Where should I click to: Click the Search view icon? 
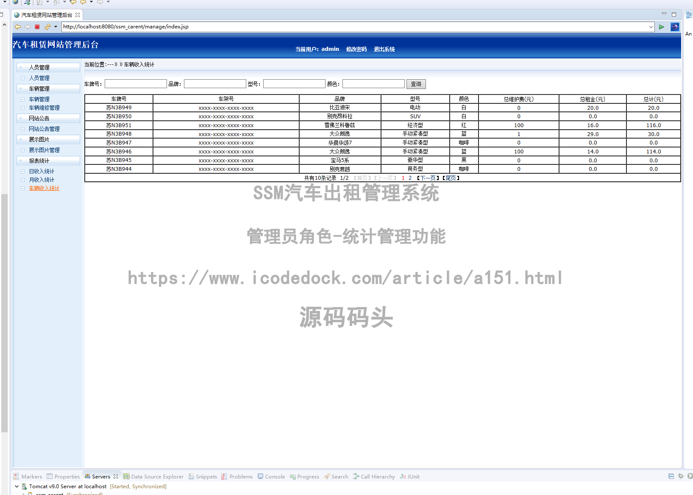[x=326, y=476]
